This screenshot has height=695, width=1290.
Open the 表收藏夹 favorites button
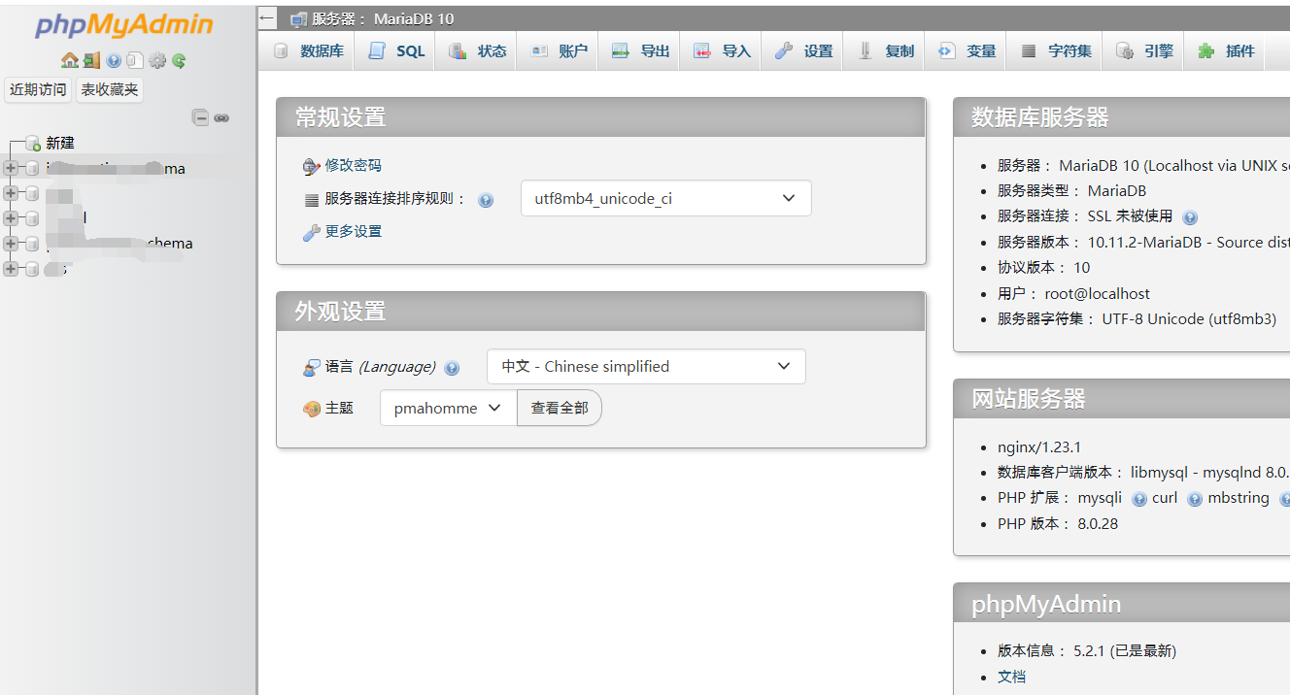pyautogui.click(x=110, y=89)
